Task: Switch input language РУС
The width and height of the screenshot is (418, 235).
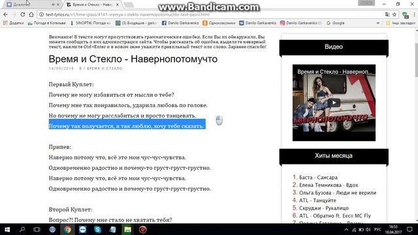Action: tap(378, 230)
